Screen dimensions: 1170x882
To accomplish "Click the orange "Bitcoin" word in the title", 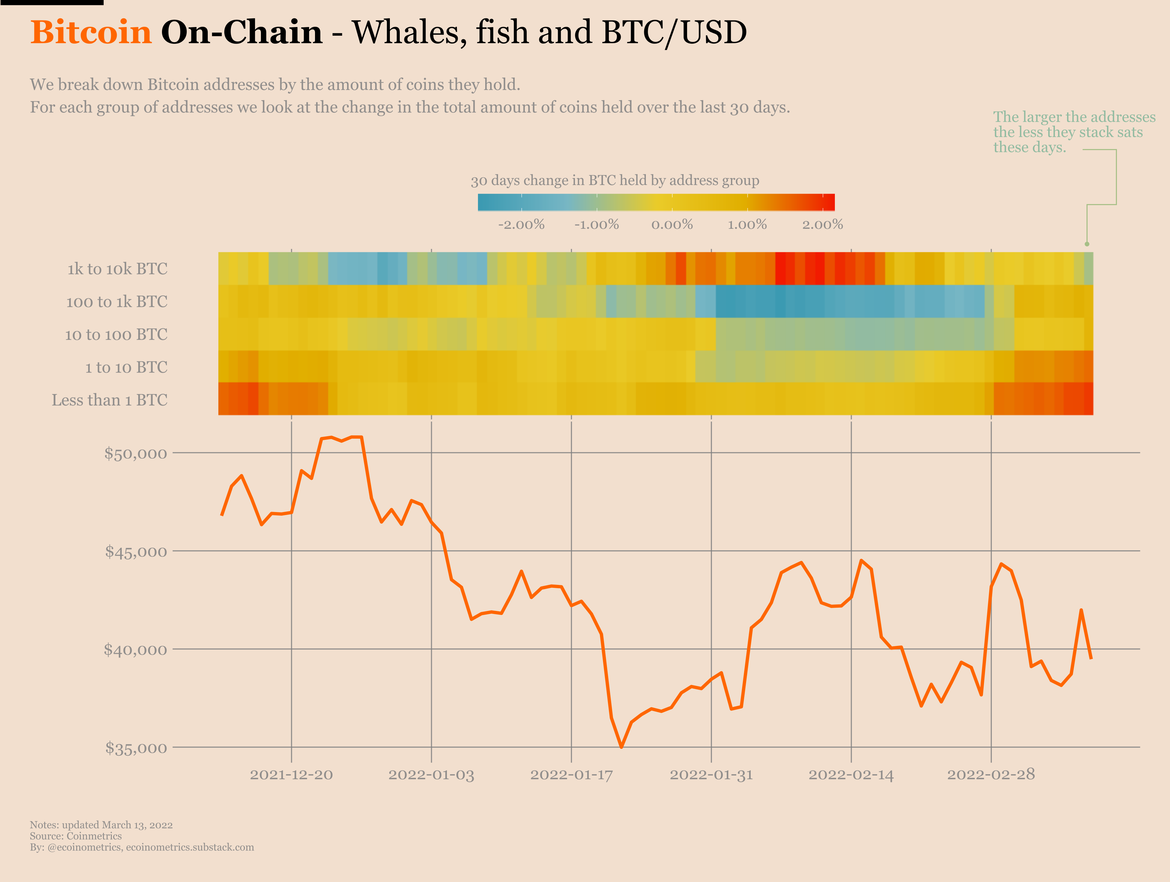I will pyautogui.click(x=91, y=32).
